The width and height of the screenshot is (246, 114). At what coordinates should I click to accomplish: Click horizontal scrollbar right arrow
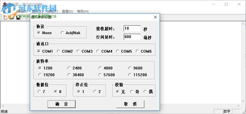[238, 106]
